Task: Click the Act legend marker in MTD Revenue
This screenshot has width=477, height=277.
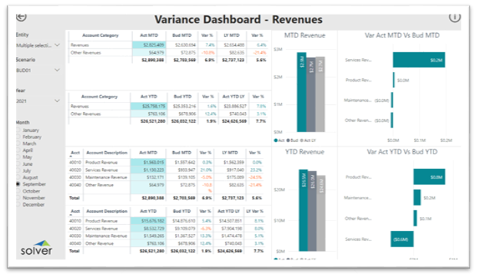Action: 276,140
